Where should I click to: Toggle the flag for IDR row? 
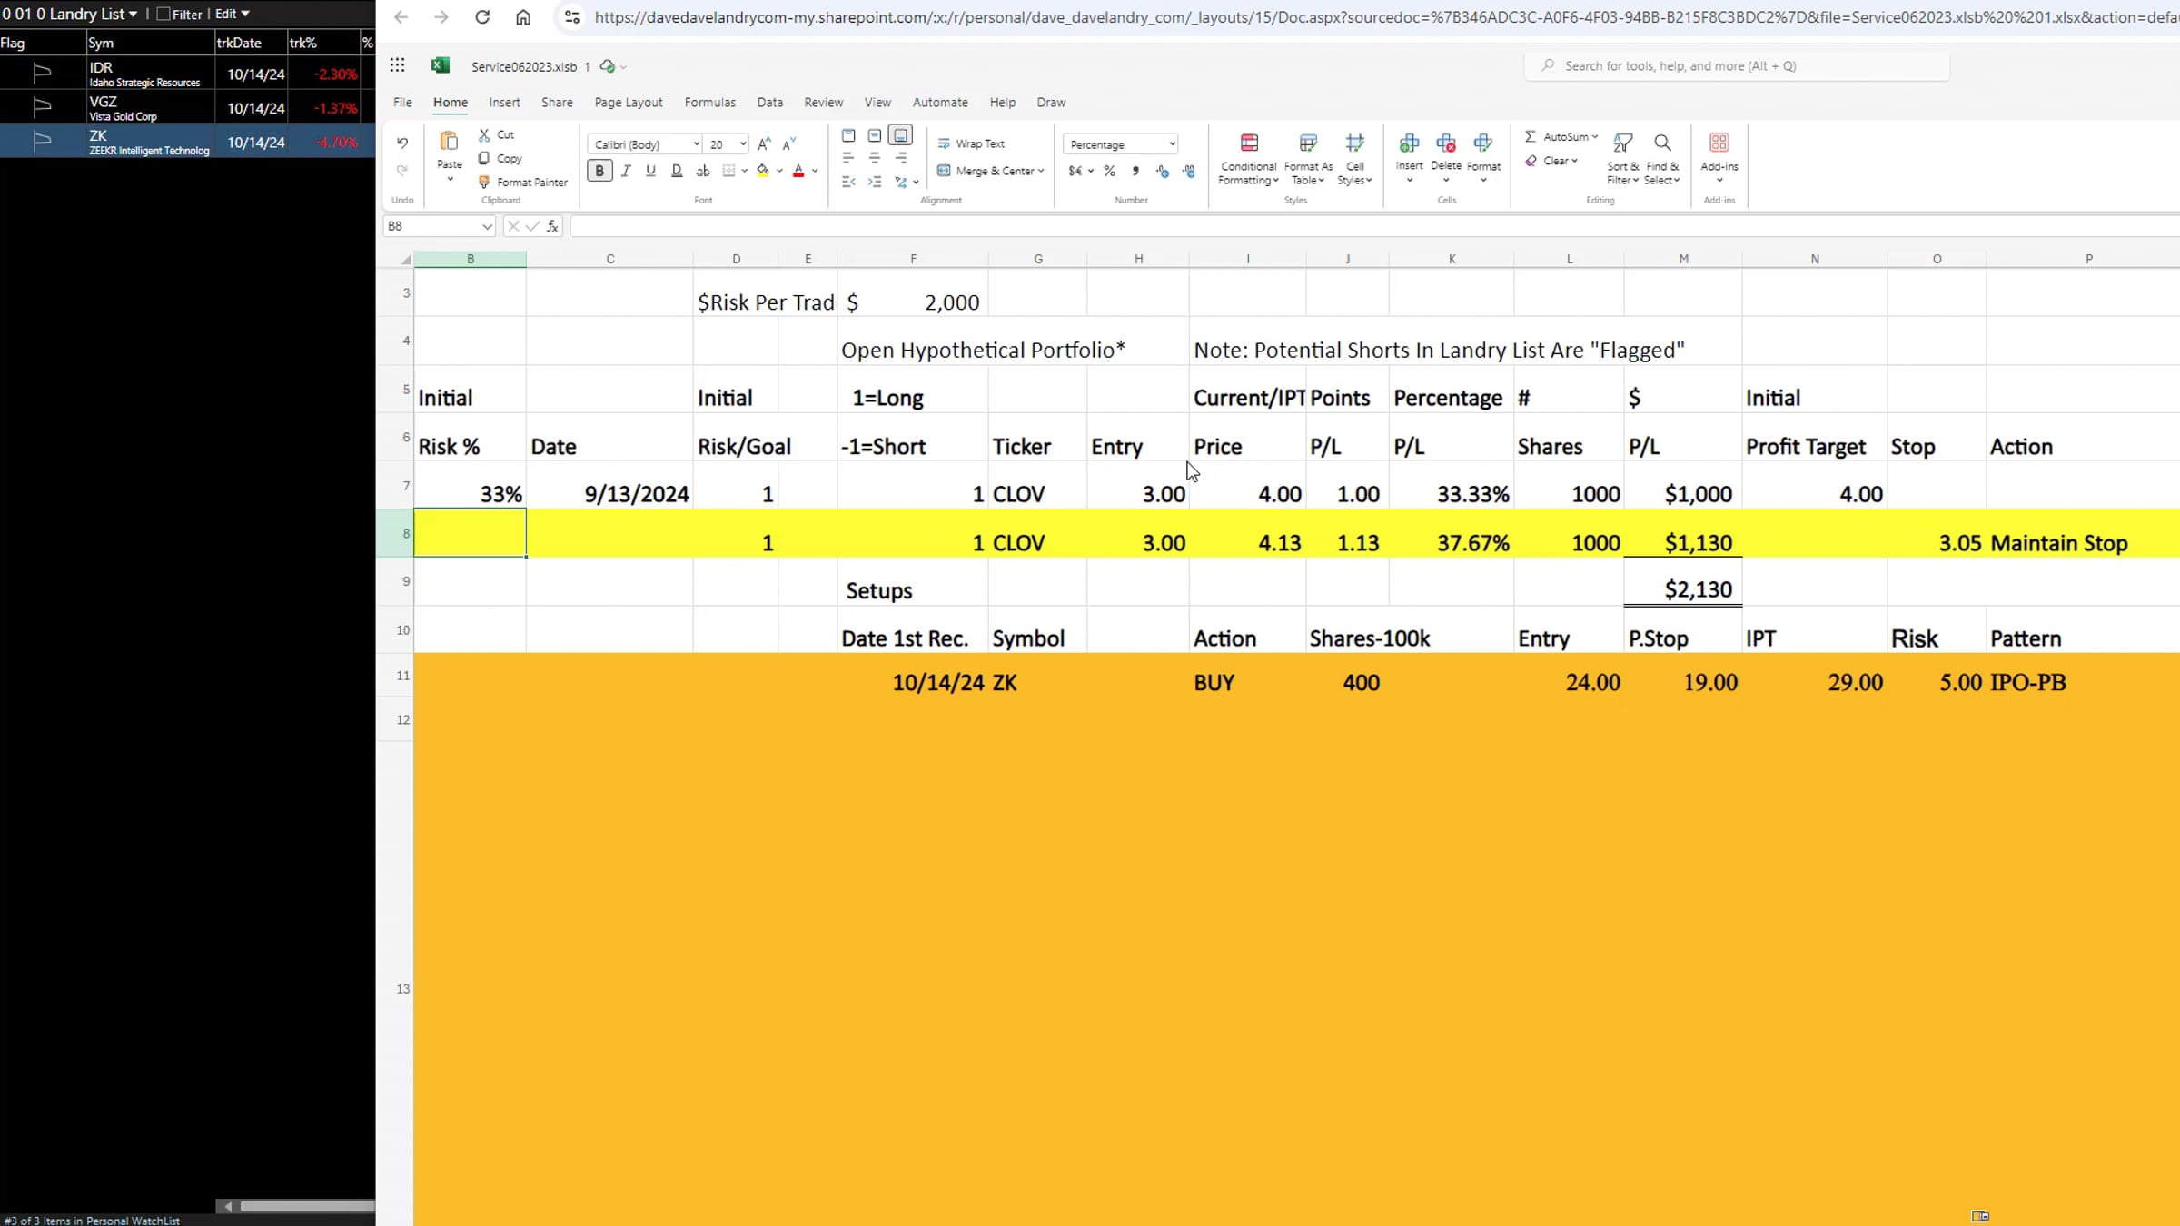tap(42, 73)
